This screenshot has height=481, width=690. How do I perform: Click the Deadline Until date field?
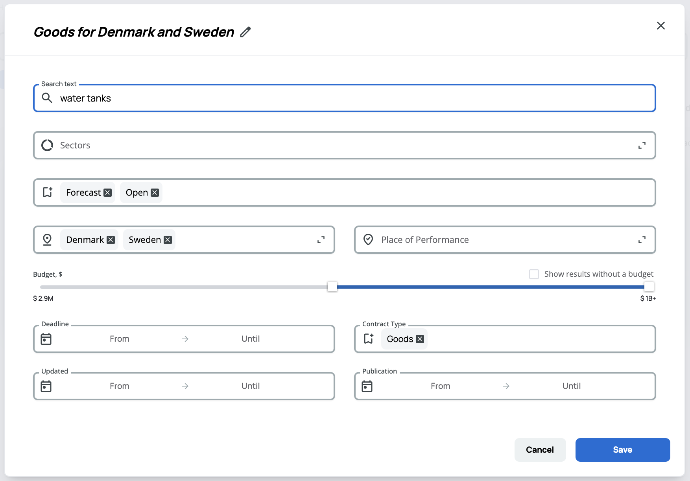(251, 339)
